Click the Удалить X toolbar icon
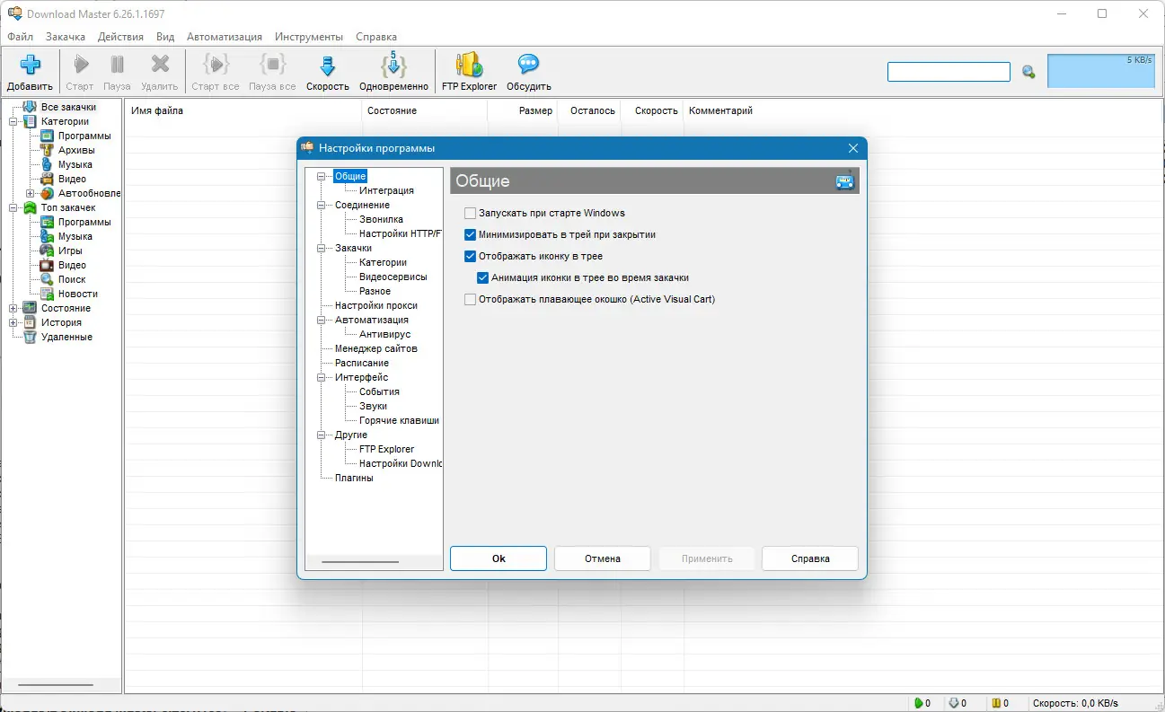 (160, 65)
